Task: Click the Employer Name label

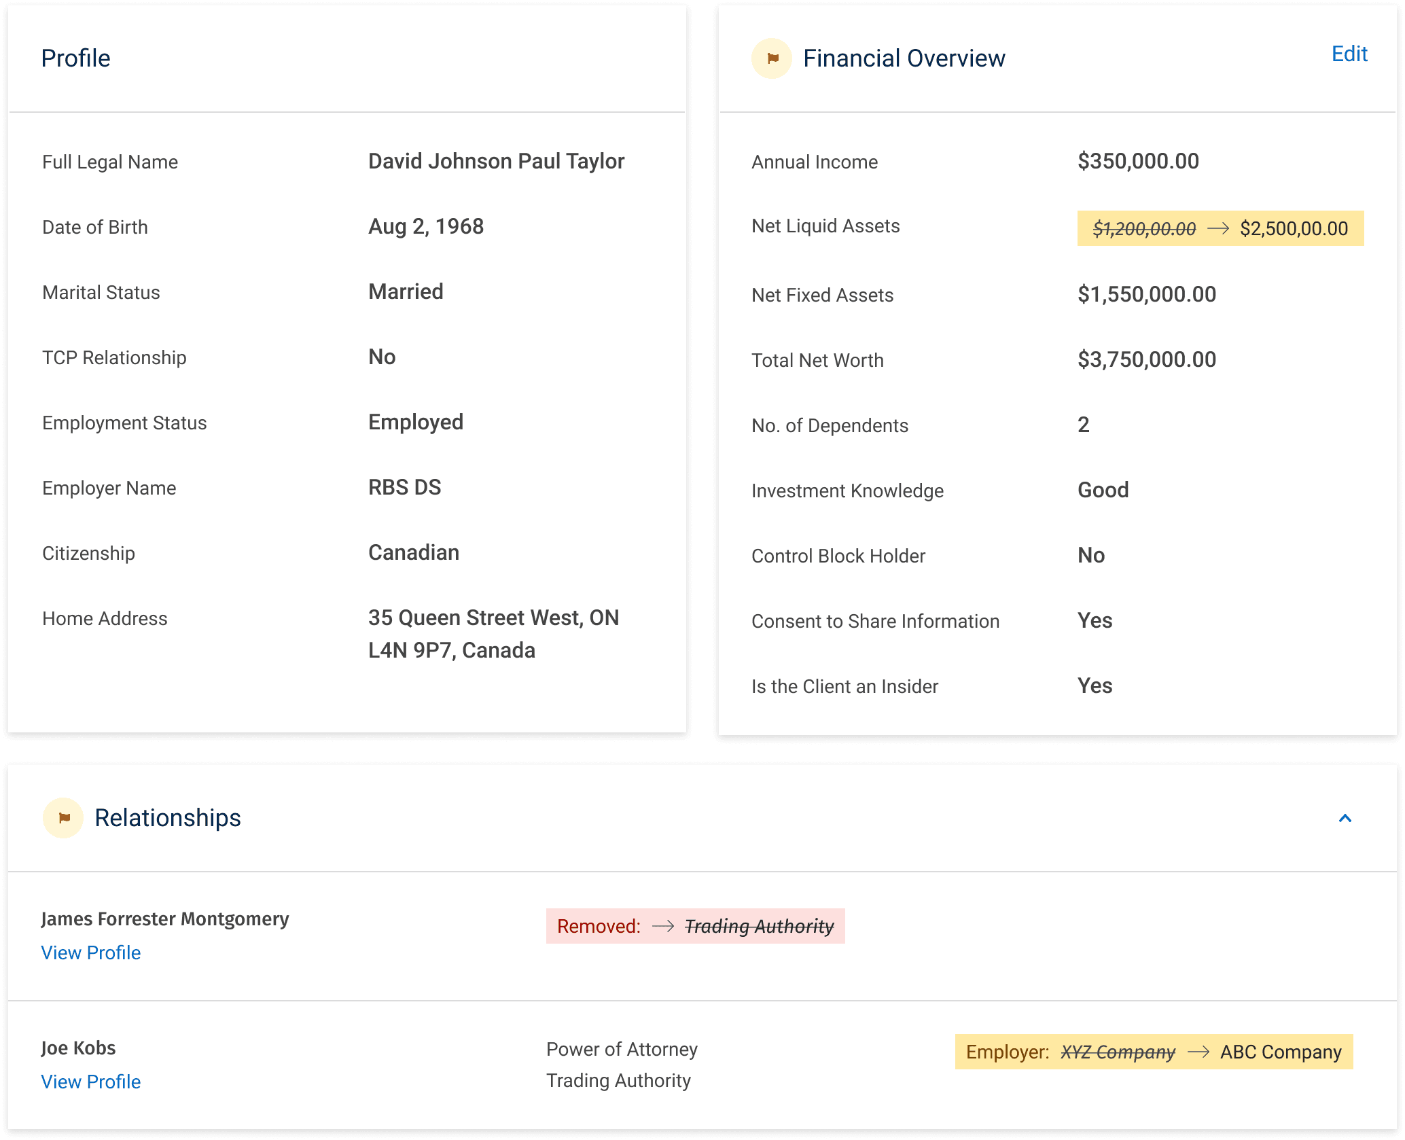Action: tap(109, 488)
